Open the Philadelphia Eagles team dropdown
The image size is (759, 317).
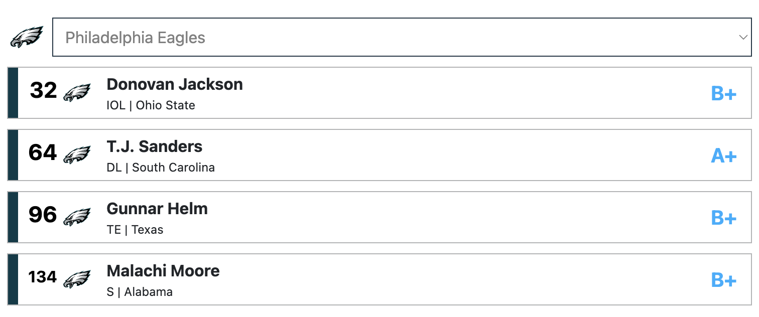[402, 38]
